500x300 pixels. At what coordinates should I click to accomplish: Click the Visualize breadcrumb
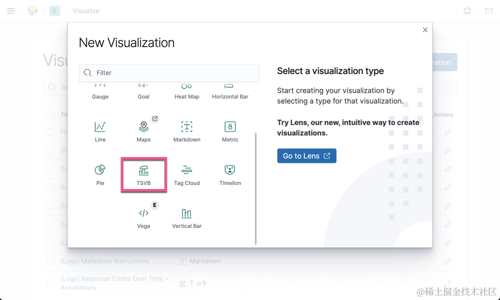click(x=86, y=11)
